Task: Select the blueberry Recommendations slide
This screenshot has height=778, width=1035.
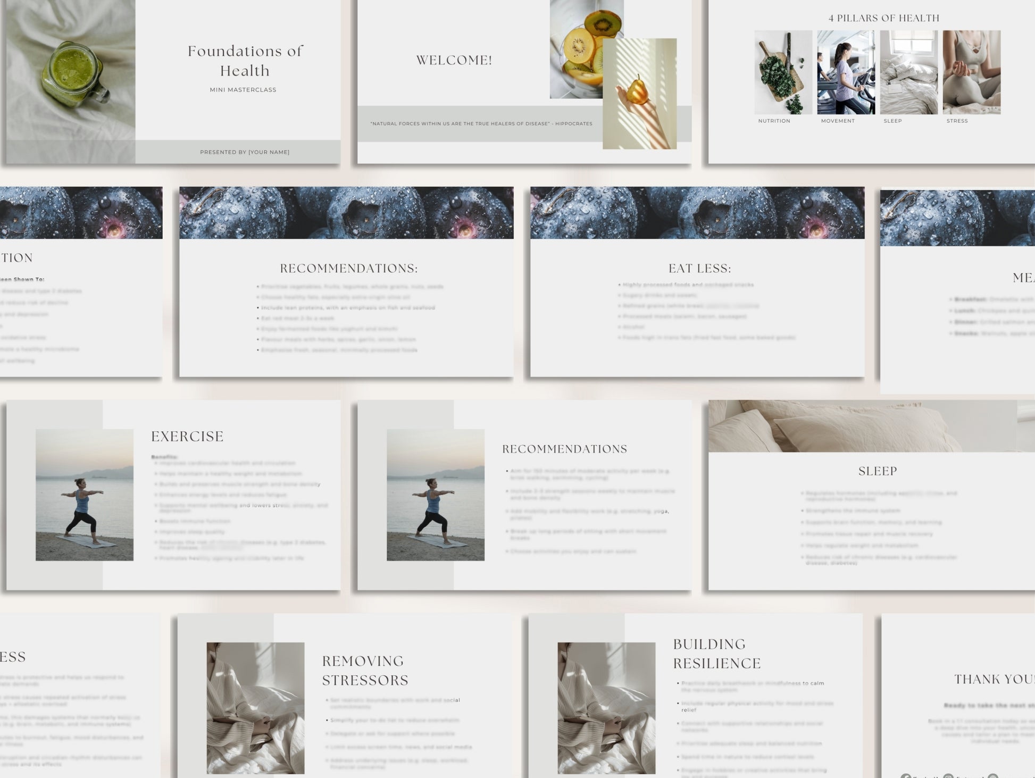Action: coord(348,269)
